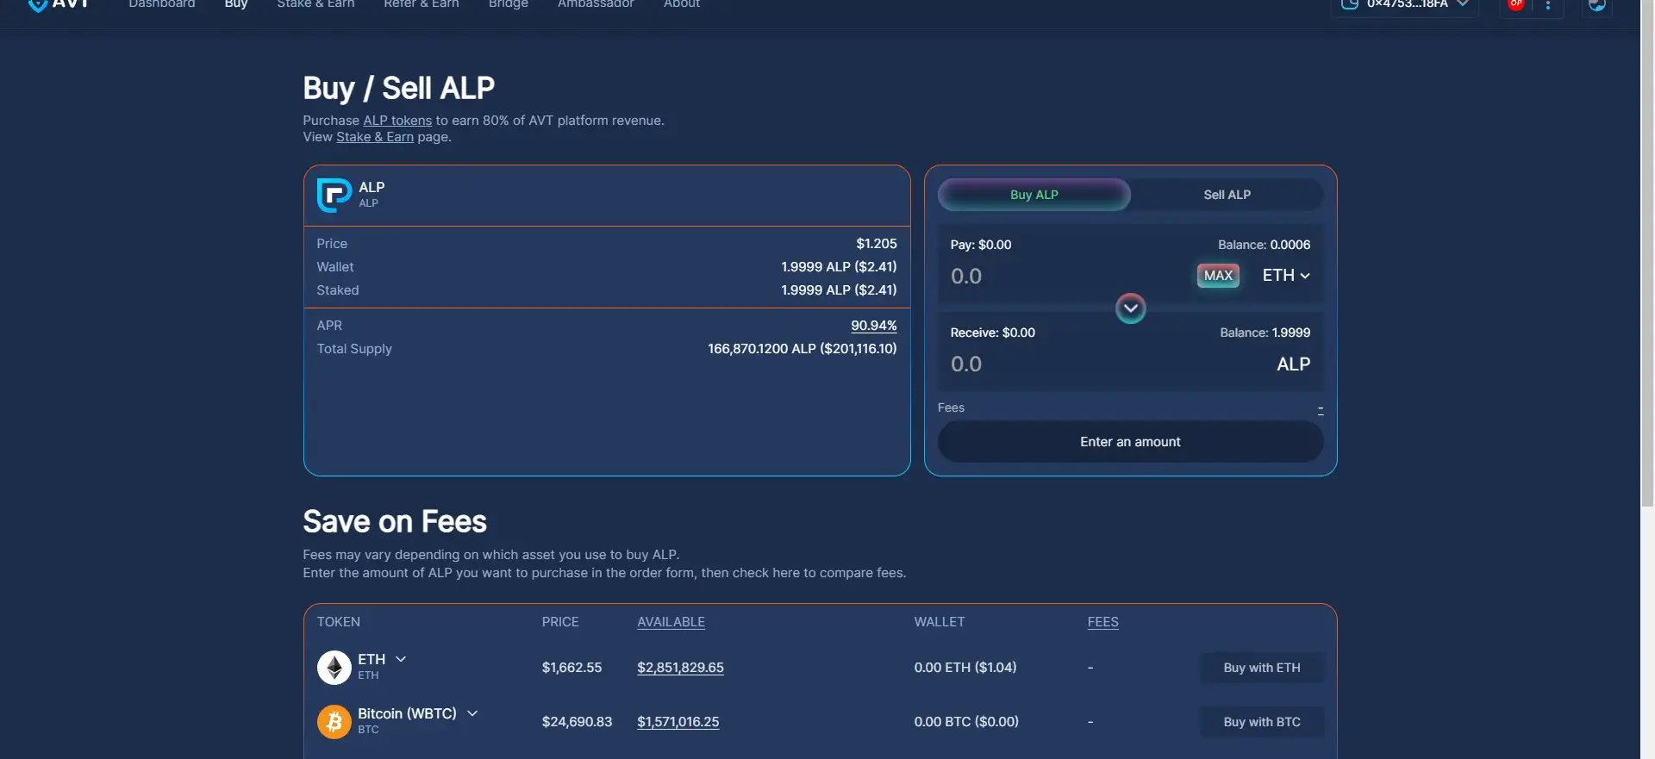Screen dimensions: 1655x759
Task: Switch to the Sell ALP tab
Action: click(1227, 195)
